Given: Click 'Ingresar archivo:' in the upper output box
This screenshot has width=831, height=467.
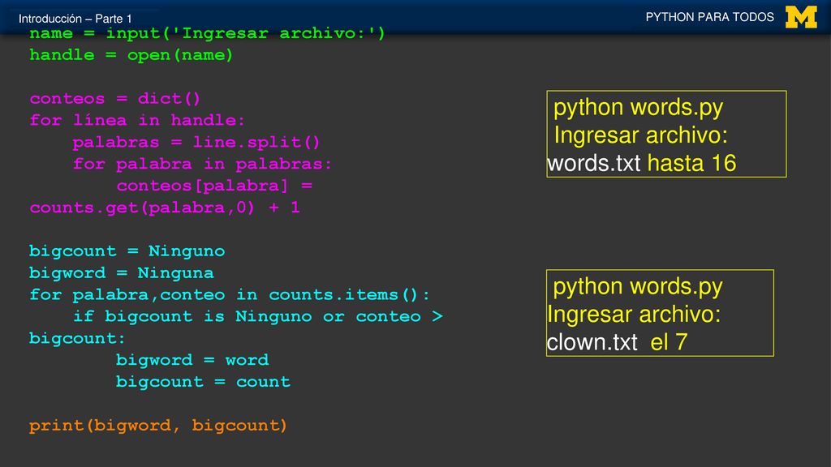Looking at the screenshot, I should [641, 135].
